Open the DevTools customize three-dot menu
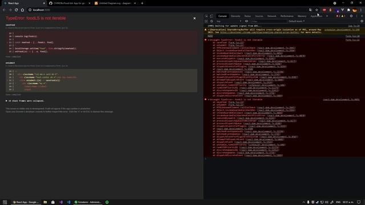 pos(356,16)
